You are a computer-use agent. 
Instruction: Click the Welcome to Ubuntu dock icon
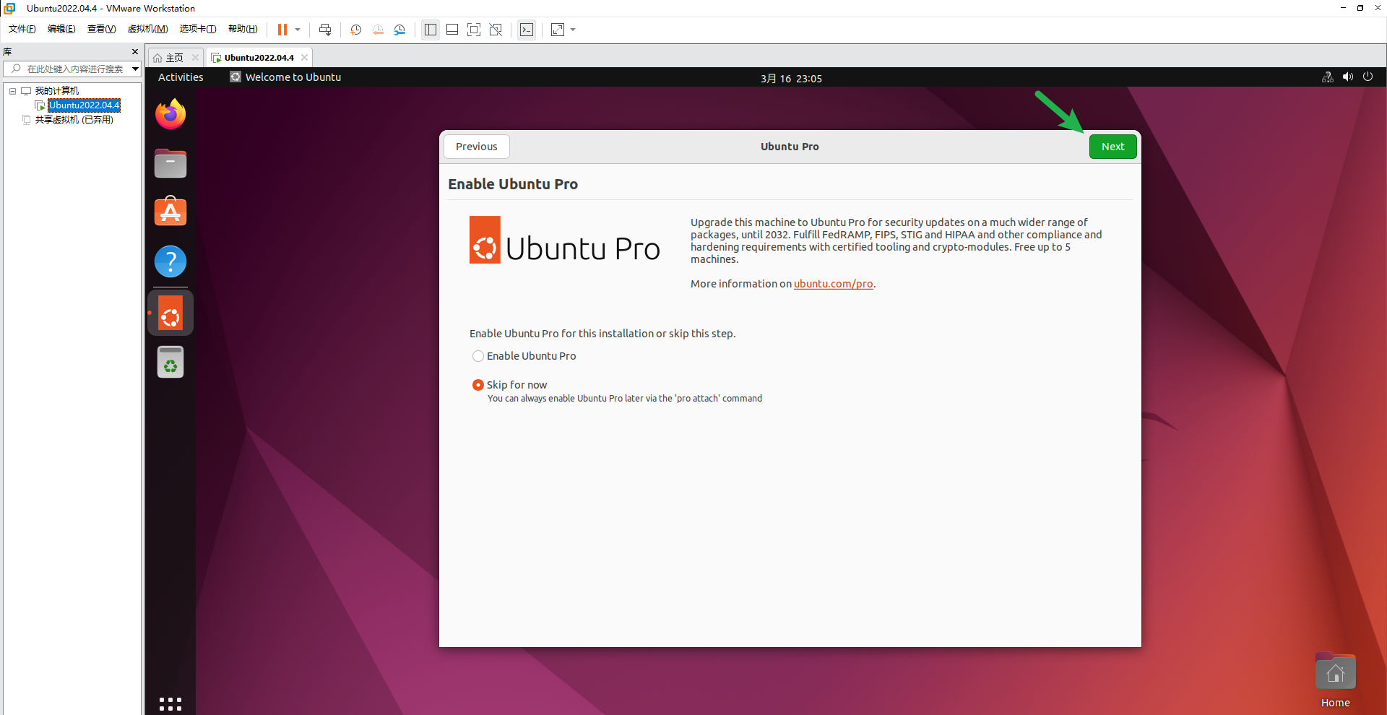(170, 313)
